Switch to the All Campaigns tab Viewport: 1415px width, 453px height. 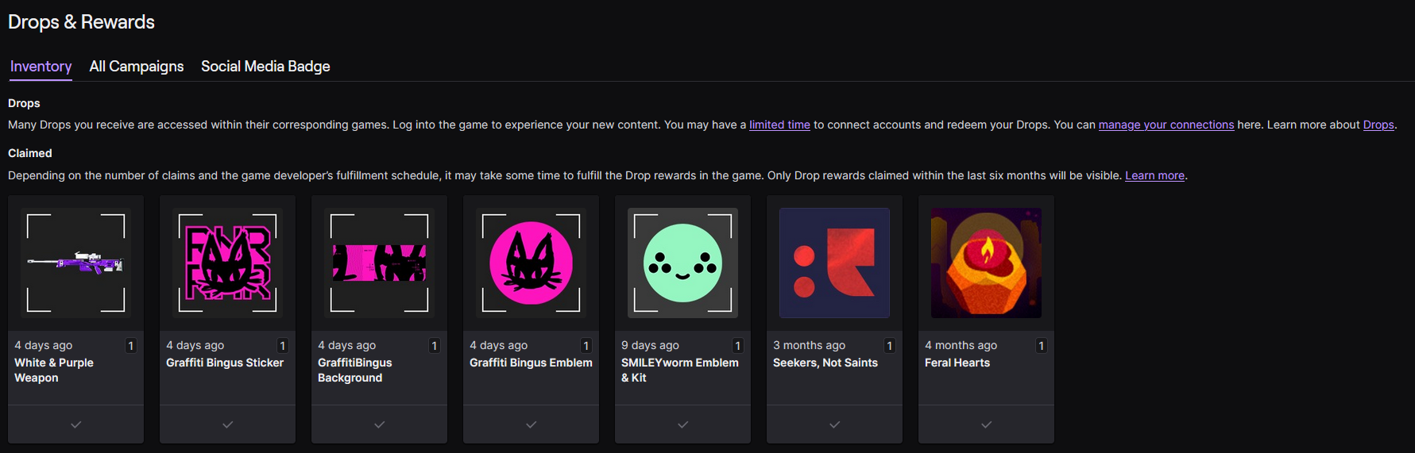tap(137, 67)
